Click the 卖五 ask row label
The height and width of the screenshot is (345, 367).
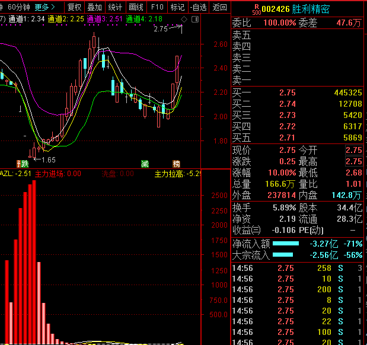point(241,36)
